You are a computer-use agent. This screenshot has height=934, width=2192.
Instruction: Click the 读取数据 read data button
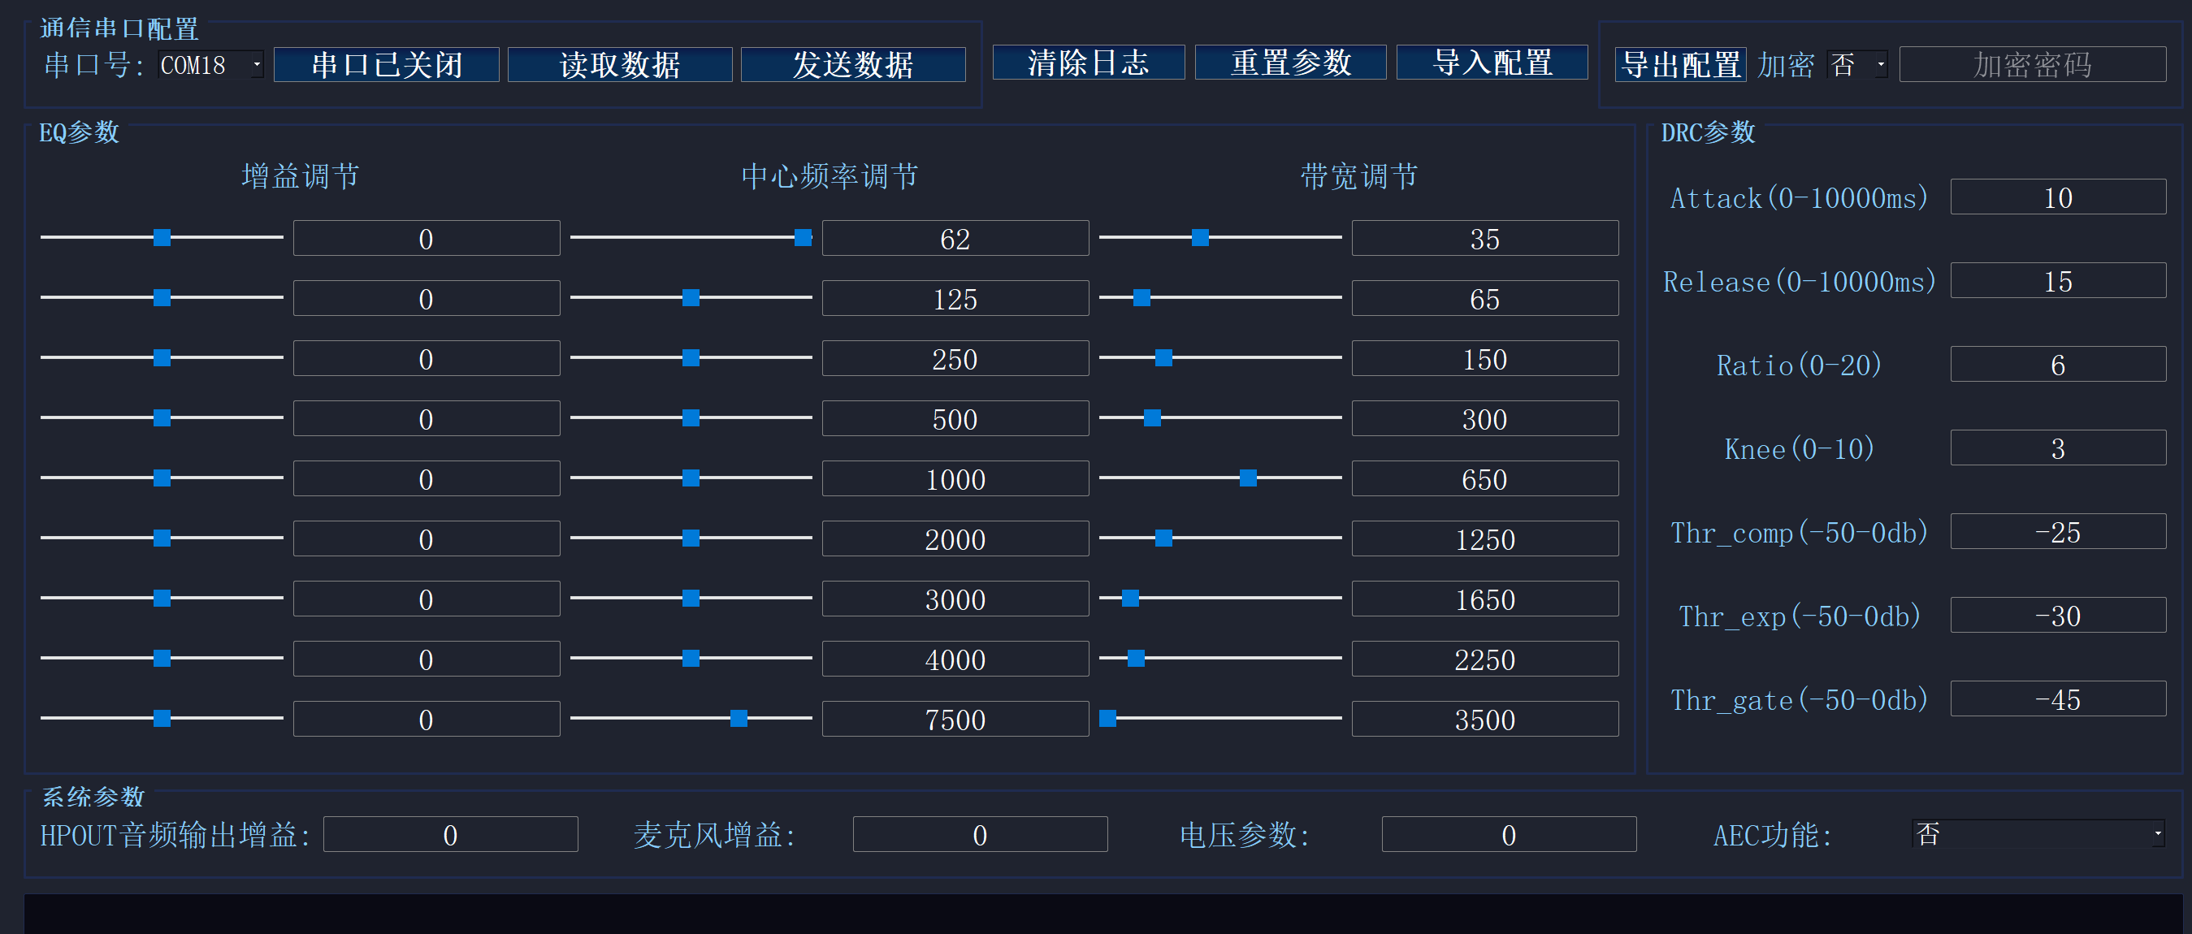point(618,64)
